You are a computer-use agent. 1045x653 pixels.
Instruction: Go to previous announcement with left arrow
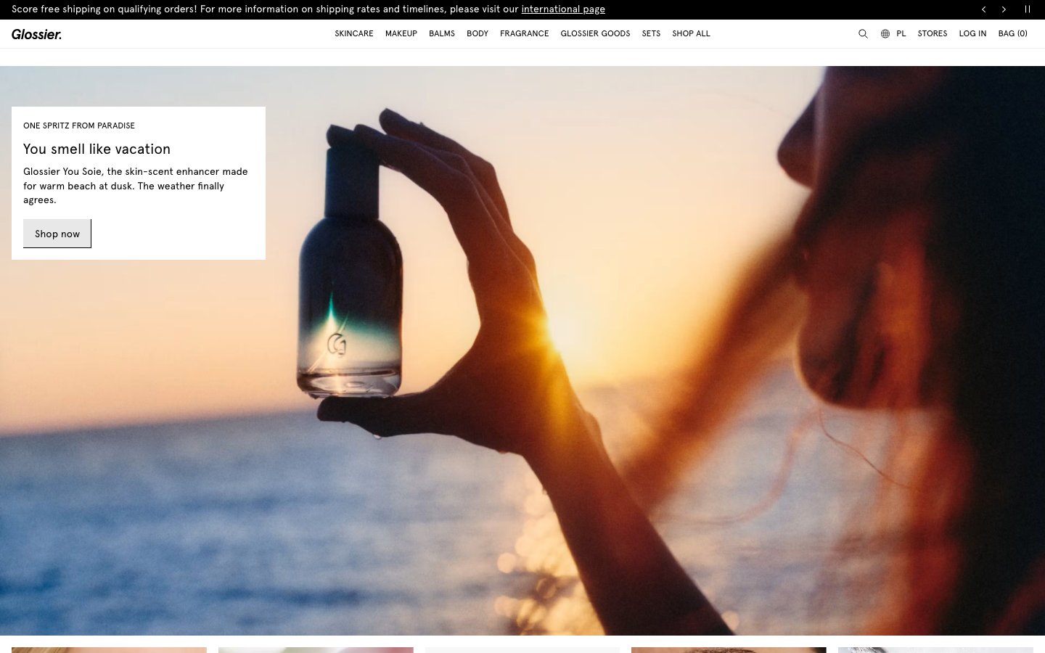click(984, 9)
